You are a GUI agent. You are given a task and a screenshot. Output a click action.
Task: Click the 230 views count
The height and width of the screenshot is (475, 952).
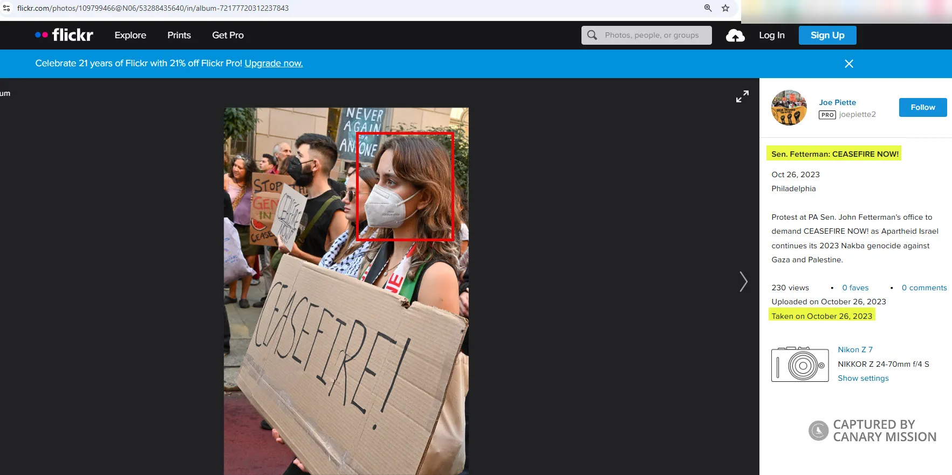point(790,288)
